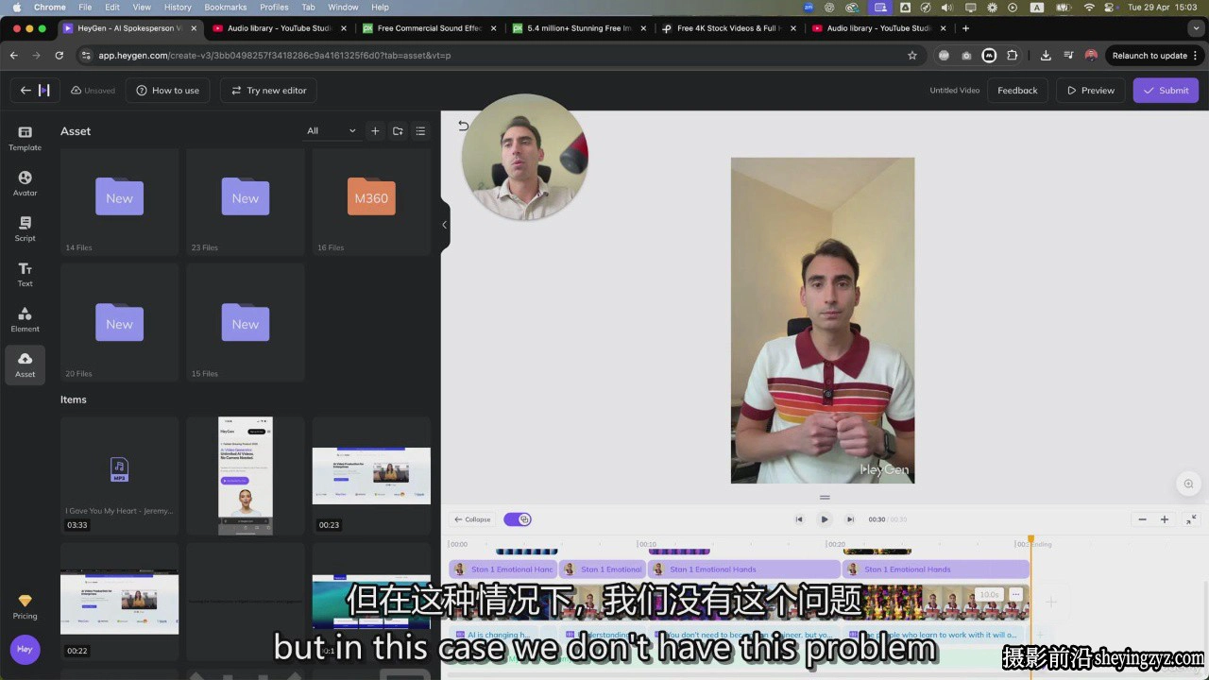Open Chrome three-dot menu
This screenshot has height=680, width=1209.
point(1196,56)
